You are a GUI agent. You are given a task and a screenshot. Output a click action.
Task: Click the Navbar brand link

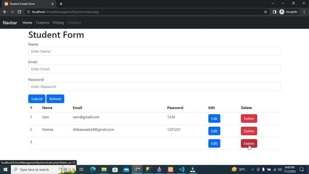10,23
